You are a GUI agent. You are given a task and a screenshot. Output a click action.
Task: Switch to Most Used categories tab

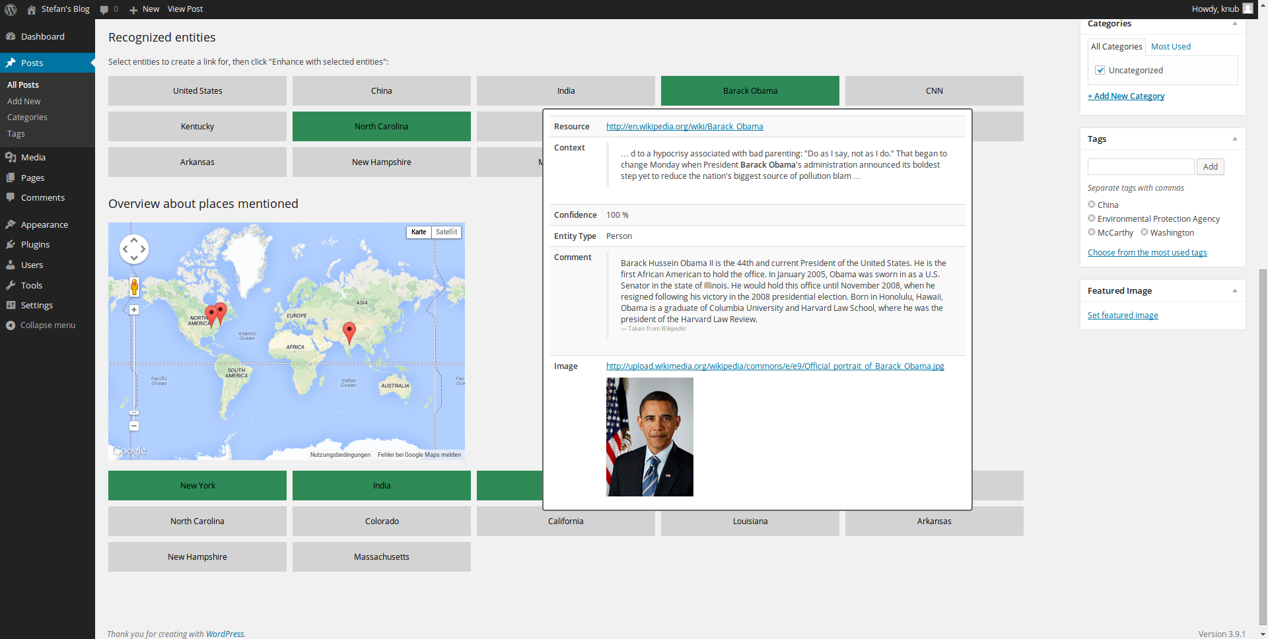(x=1171, y=46)
